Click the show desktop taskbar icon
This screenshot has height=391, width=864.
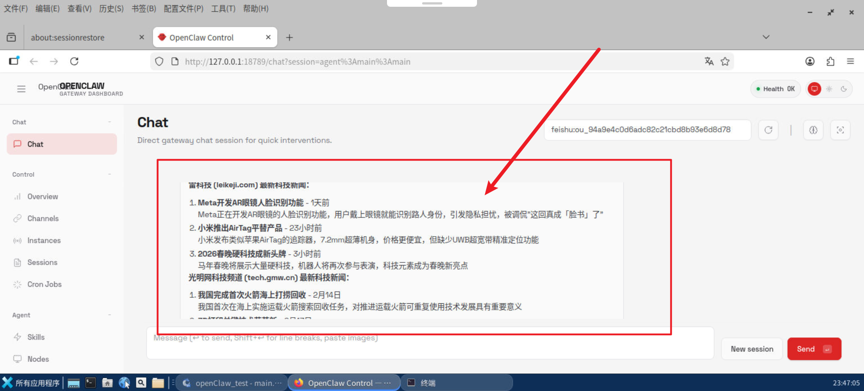(73, 383)
